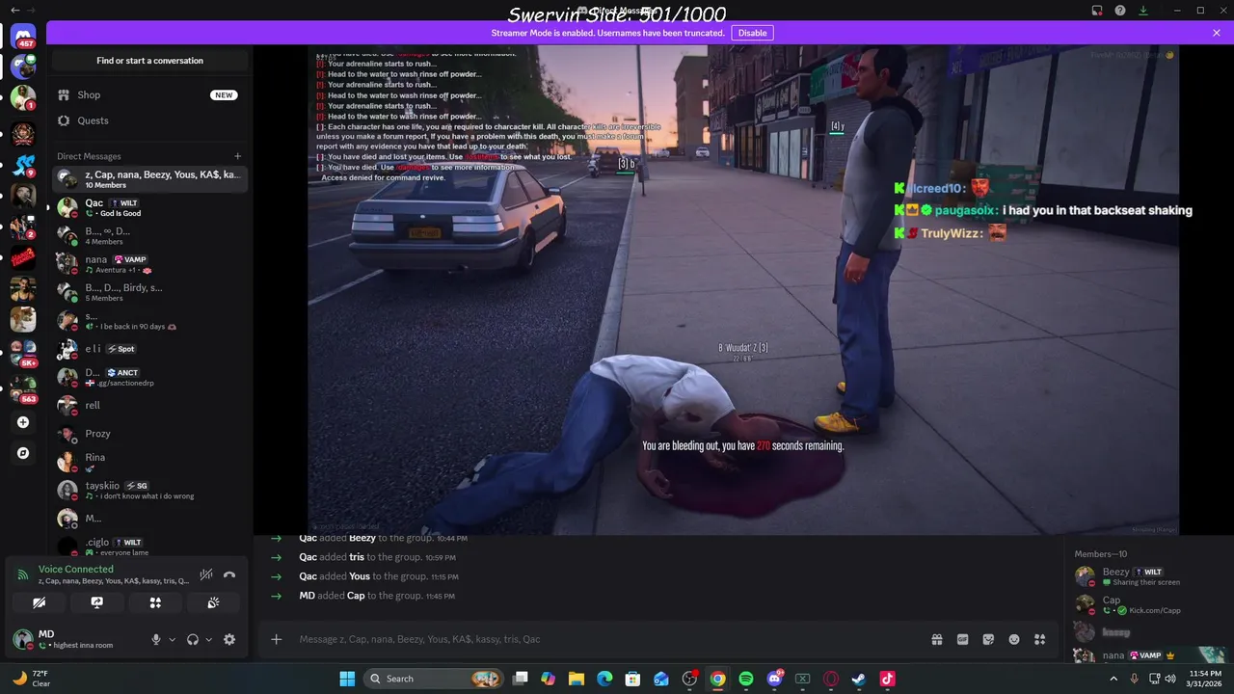This screenshot has height=694, width=1234.
Task: Click Add a Server plus icon
Action: point(23,422)
